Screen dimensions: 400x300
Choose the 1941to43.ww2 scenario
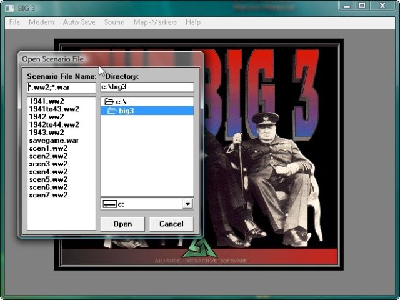(54, 109)
